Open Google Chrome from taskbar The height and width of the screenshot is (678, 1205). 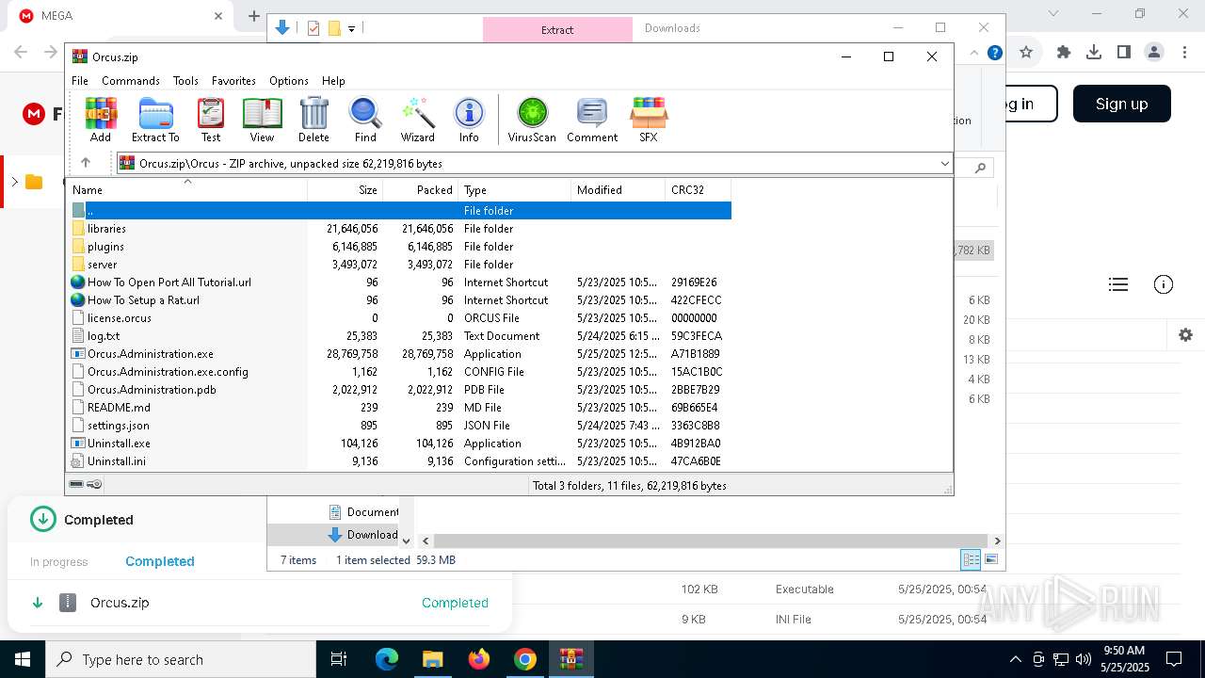pyautogui.click(x=525, y=659)
